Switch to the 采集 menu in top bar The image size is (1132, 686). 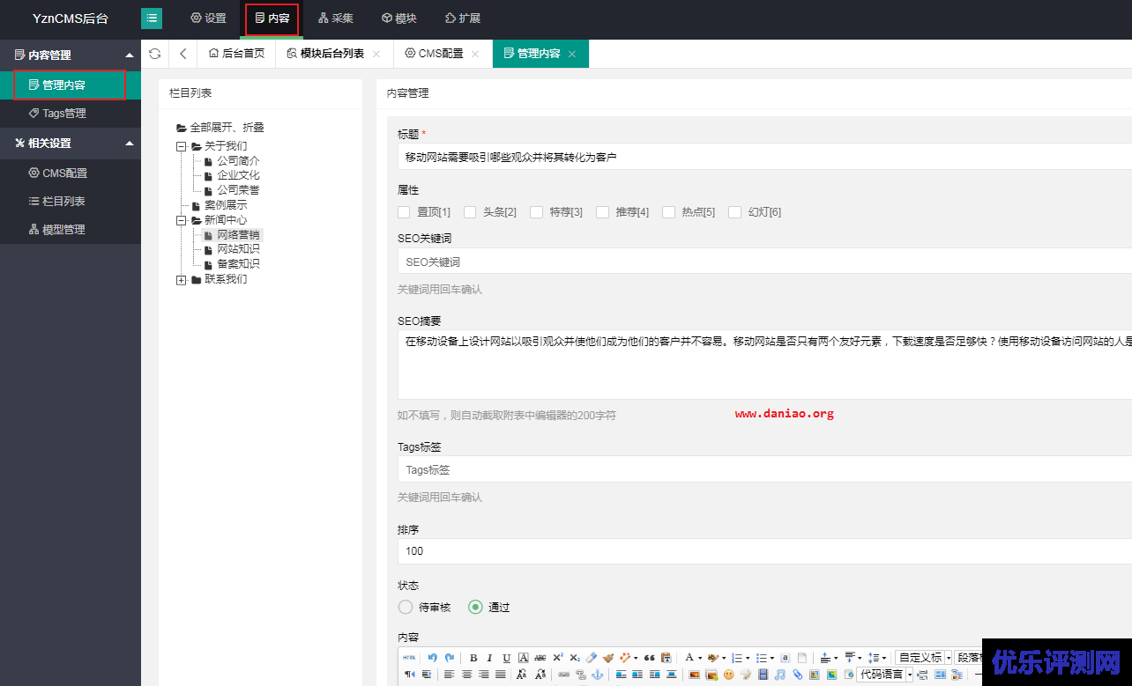pyautogui.click(x=335, y=18)
